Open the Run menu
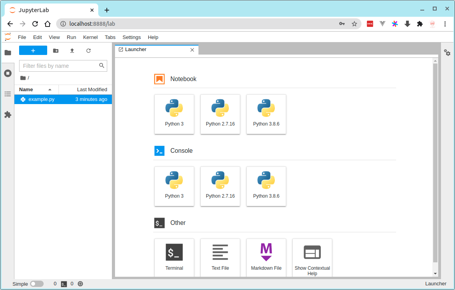The image size is (455, 290). click(x=71, y=37)
